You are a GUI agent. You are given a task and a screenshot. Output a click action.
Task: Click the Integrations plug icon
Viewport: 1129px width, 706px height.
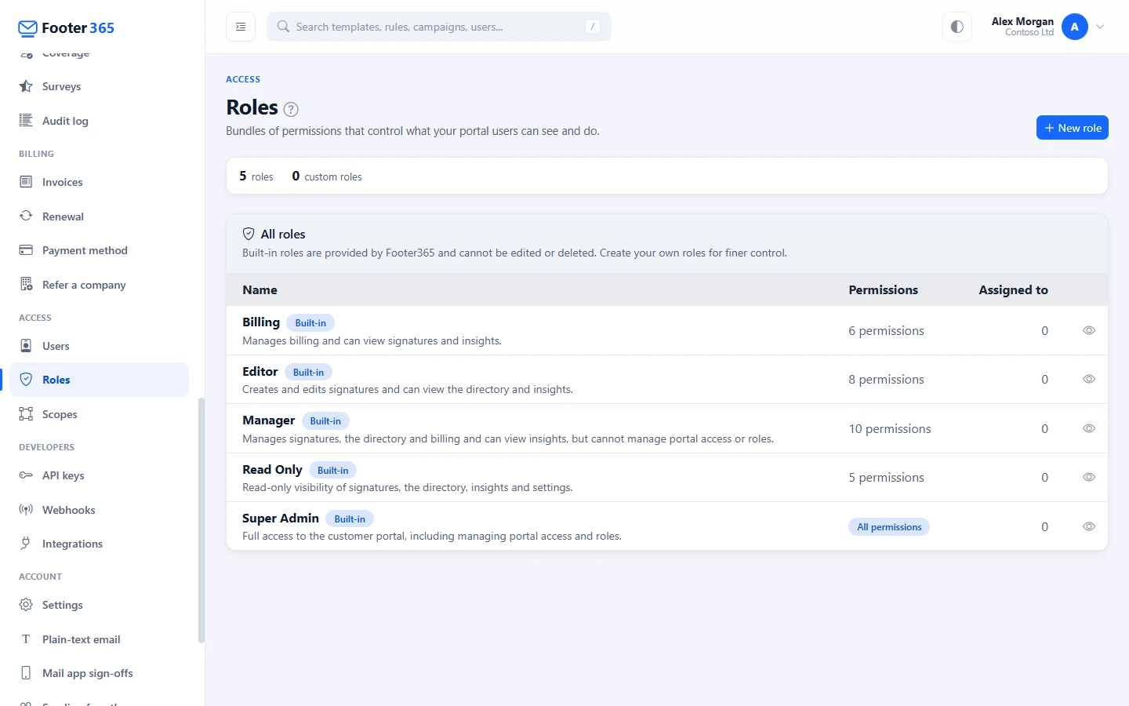click(26, 544)
